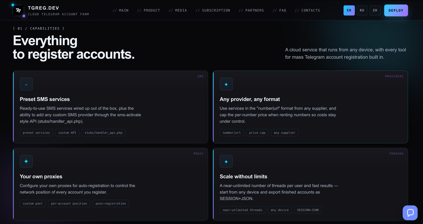Click the TGREG.DEV brand title

[44, 8]
